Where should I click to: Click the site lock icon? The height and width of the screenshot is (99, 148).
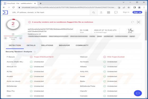coord(19,7)
